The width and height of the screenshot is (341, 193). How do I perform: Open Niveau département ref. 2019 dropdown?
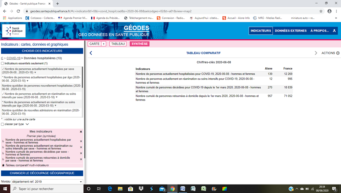tap(47, 182)
